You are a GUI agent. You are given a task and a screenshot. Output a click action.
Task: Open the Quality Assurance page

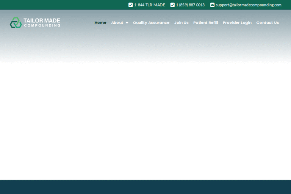(151, 23)
